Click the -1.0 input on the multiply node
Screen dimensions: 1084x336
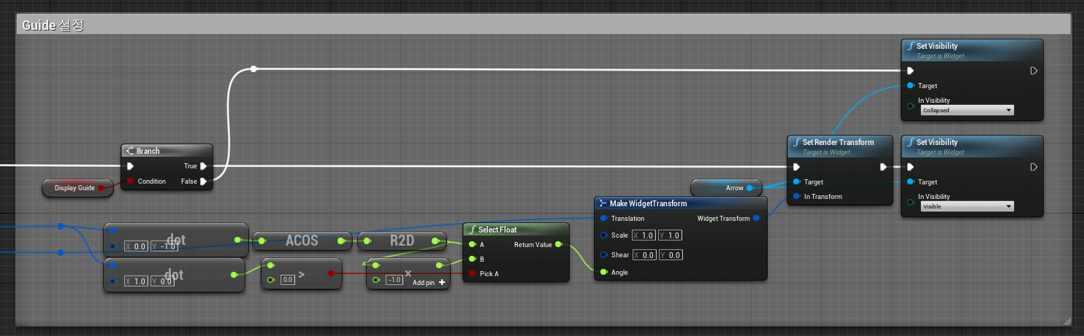[x=394, y=280]
